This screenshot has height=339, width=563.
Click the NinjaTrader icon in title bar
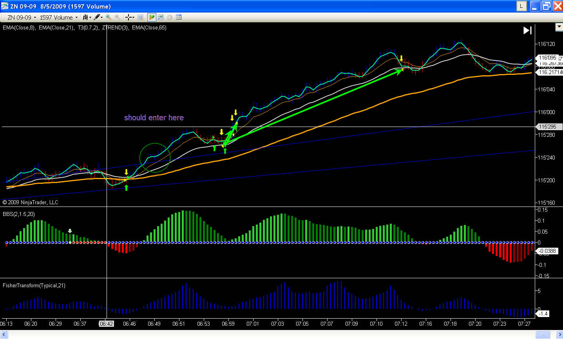click(5, 6)
